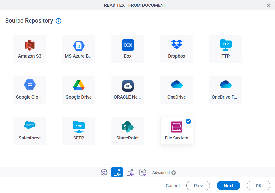Viewport: 275px width, 193px height.
Task: Proceed with the Next button
Action: pos(228,186)
